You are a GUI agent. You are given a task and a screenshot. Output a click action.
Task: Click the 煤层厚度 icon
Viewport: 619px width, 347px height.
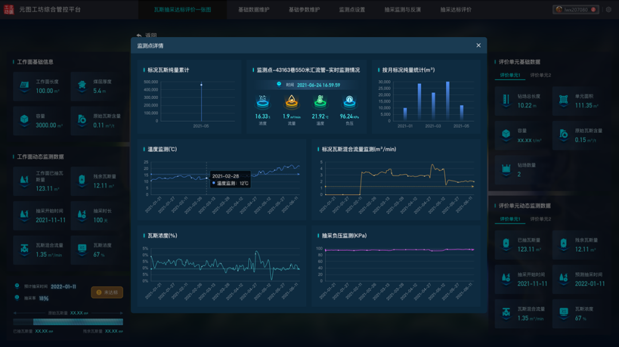pos(82,85)
